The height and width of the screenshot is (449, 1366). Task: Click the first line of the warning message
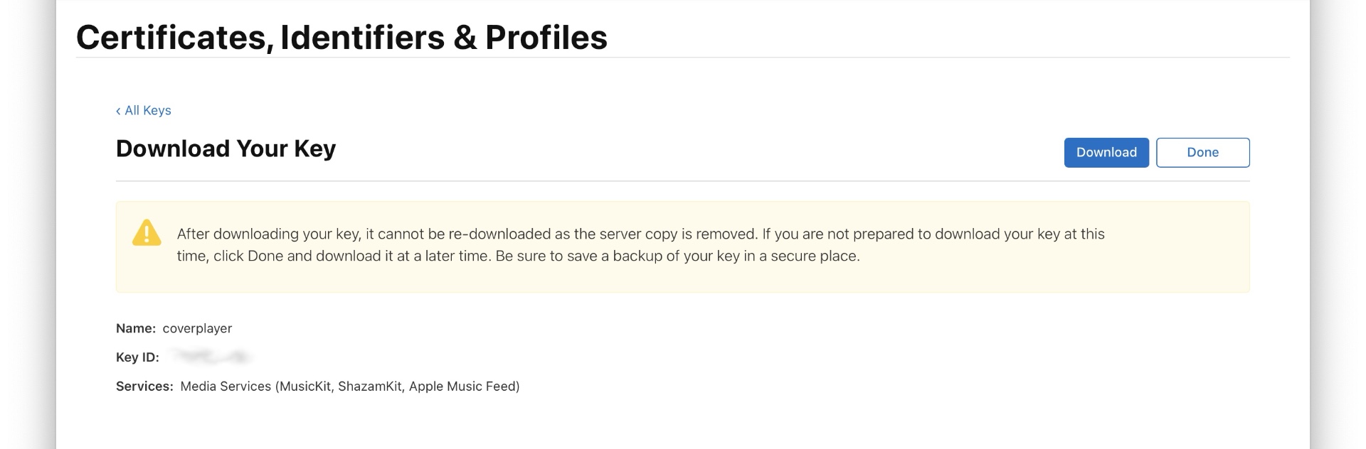point(640,234)
